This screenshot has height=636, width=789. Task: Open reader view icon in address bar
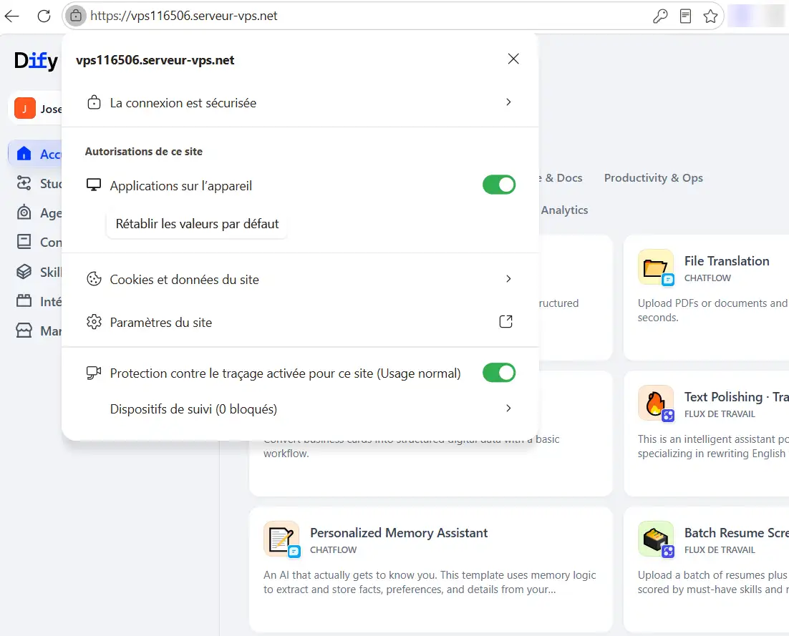click(x=685, y=16)
